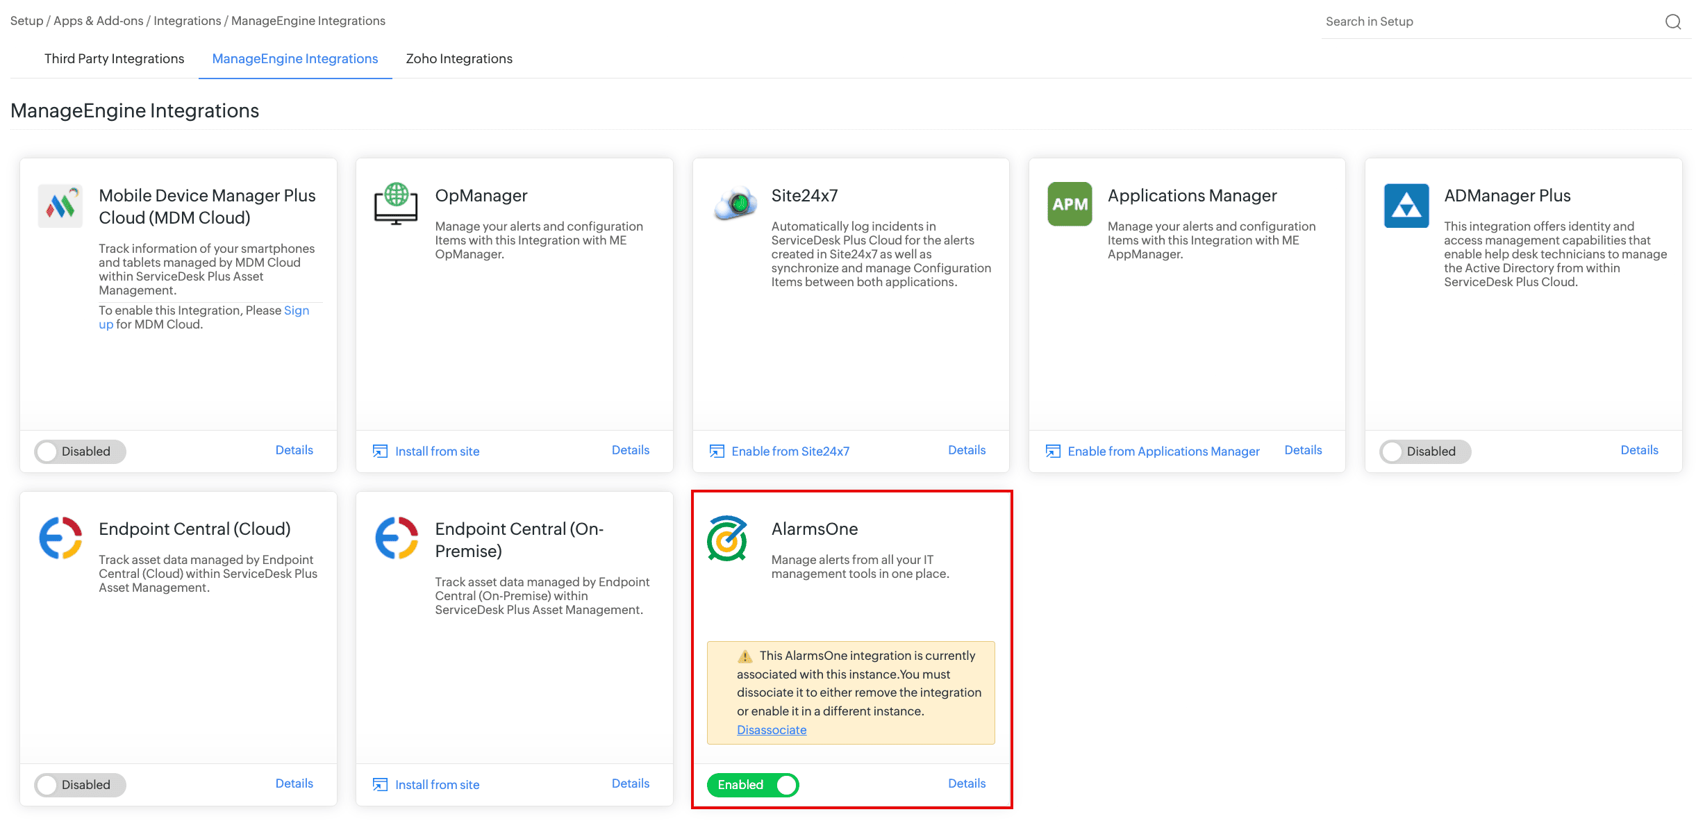Image resolution: width=1696 pixels, height=821 pixels.
Task: Open Details for Site24x7
Action: coord(967,450)
